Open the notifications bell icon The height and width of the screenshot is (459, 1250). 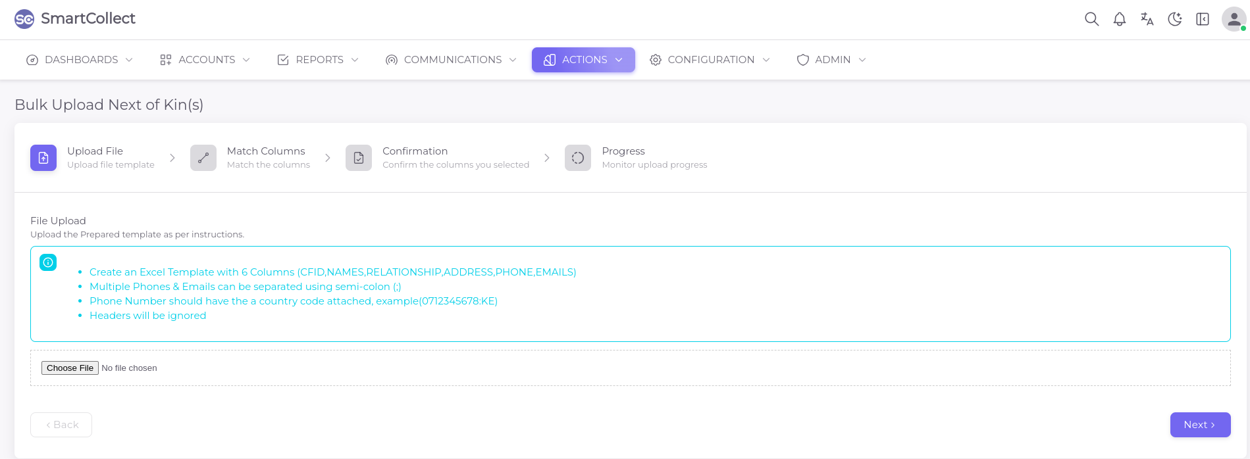point(1119,19)
